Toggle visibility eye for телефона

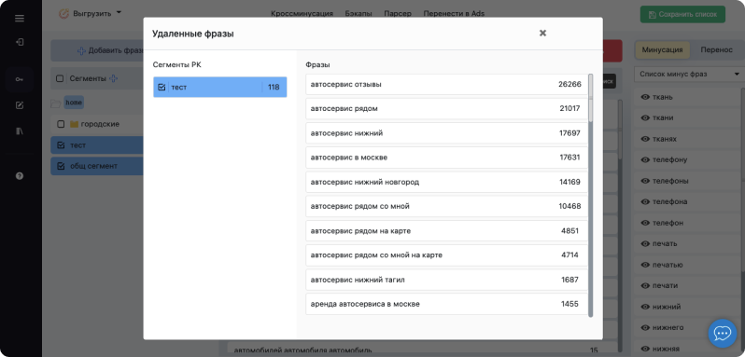tap(645, 202)
